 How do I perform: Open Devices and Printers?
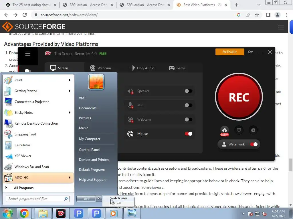94,160
